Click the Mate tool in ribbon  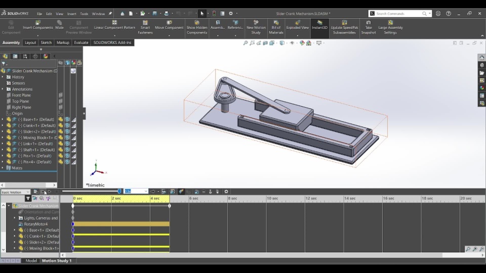(x=59, y=25)
